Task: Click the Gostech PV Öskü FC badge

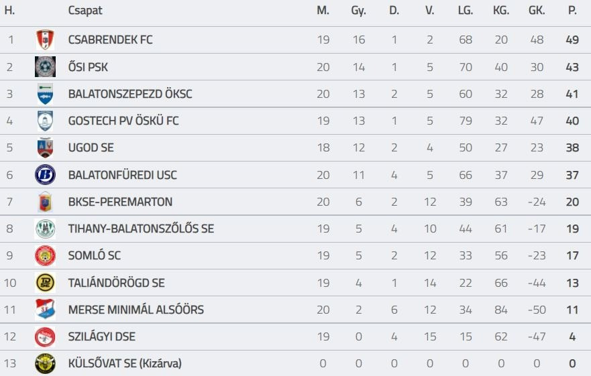Action: [x=45, y=121]
